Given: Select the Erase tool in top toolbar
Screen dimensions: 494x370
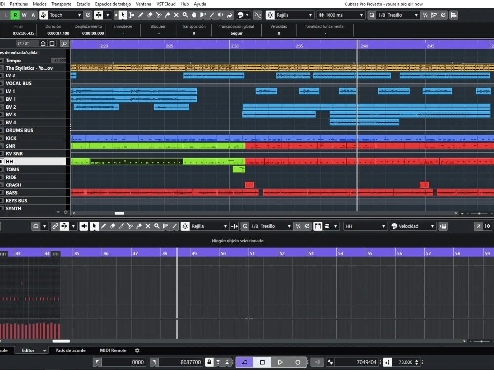Looking at the screenshot, I should 150,15.
